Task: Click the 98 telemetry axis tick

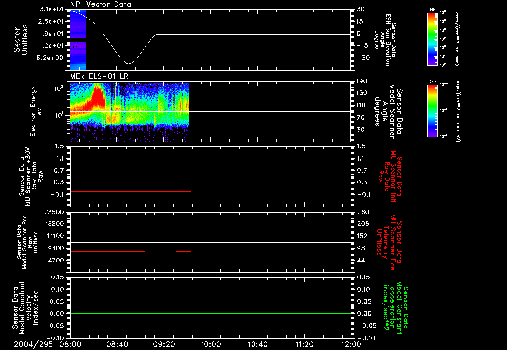Action: (361, 248)
